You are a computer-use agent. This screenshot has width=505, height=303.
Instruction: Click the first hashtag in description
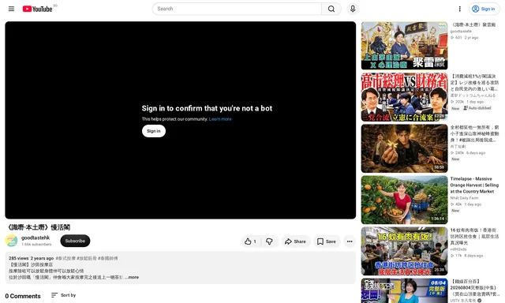65,258
